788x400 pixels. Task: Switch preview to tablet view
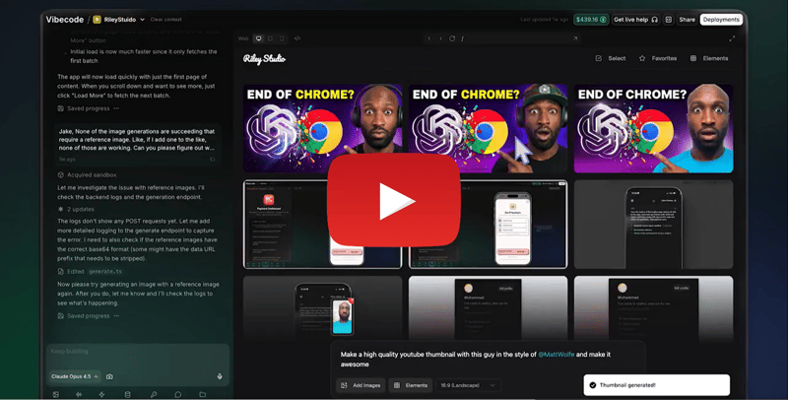pos(270,38)
